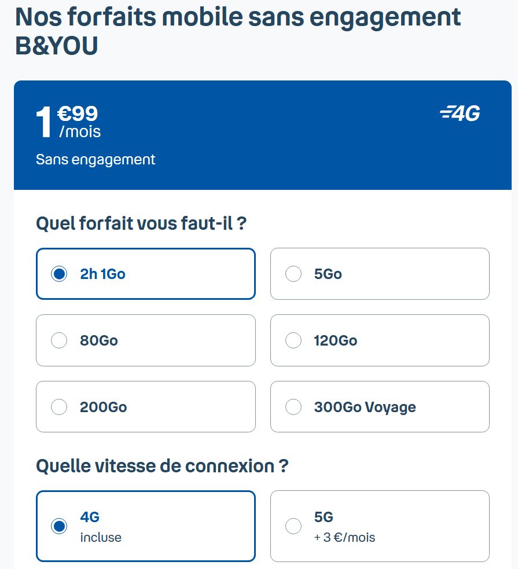The height and width of the screenshot is (569, 518).
Task: Select 4G incluse connection speed
Action: point(59,526)
